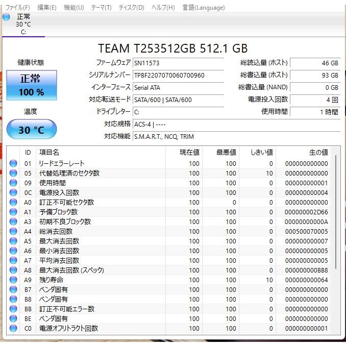
Task: Click the transfer mode field SATA/600 | SATA/600
Action: coord(178,100)
